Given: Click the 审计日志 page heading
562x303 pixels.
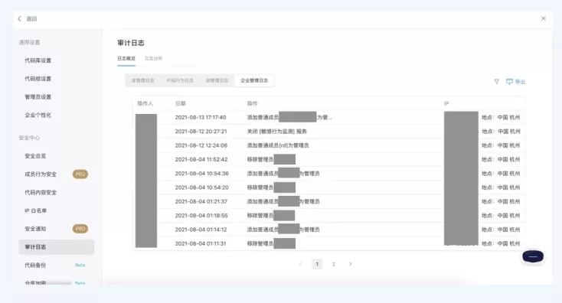Looking at the screenshot, I should click(131, 43).
